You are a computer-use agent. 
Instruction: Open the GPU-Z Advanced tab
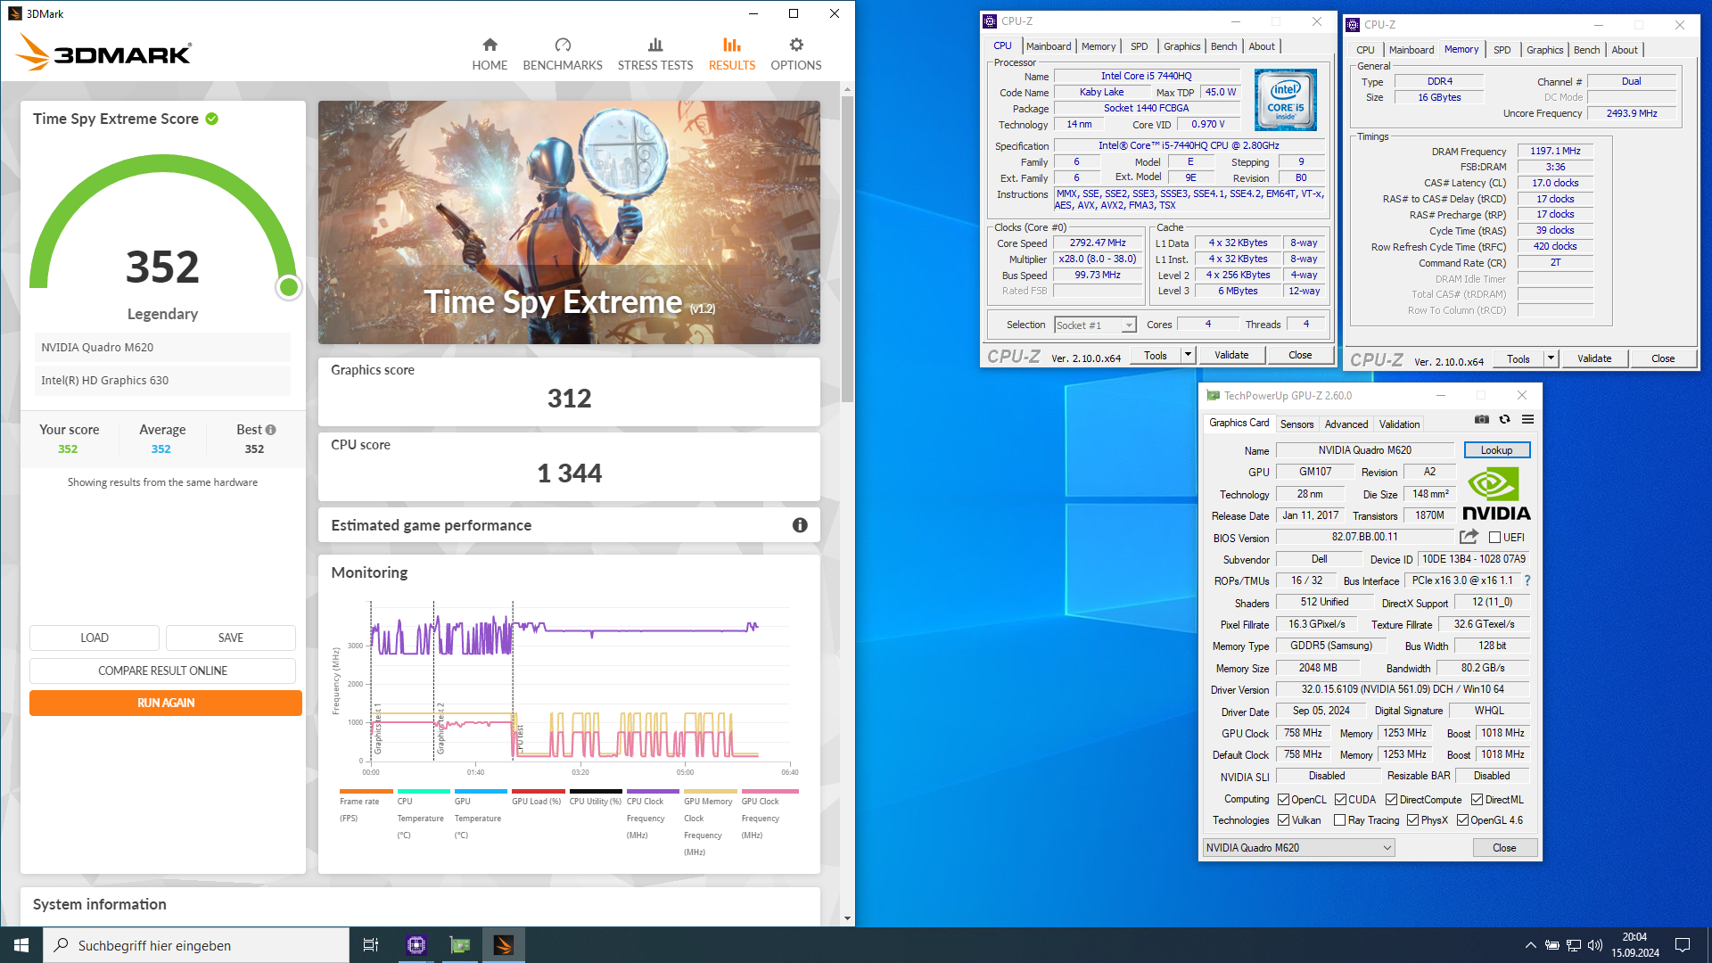pos(1346,424)
